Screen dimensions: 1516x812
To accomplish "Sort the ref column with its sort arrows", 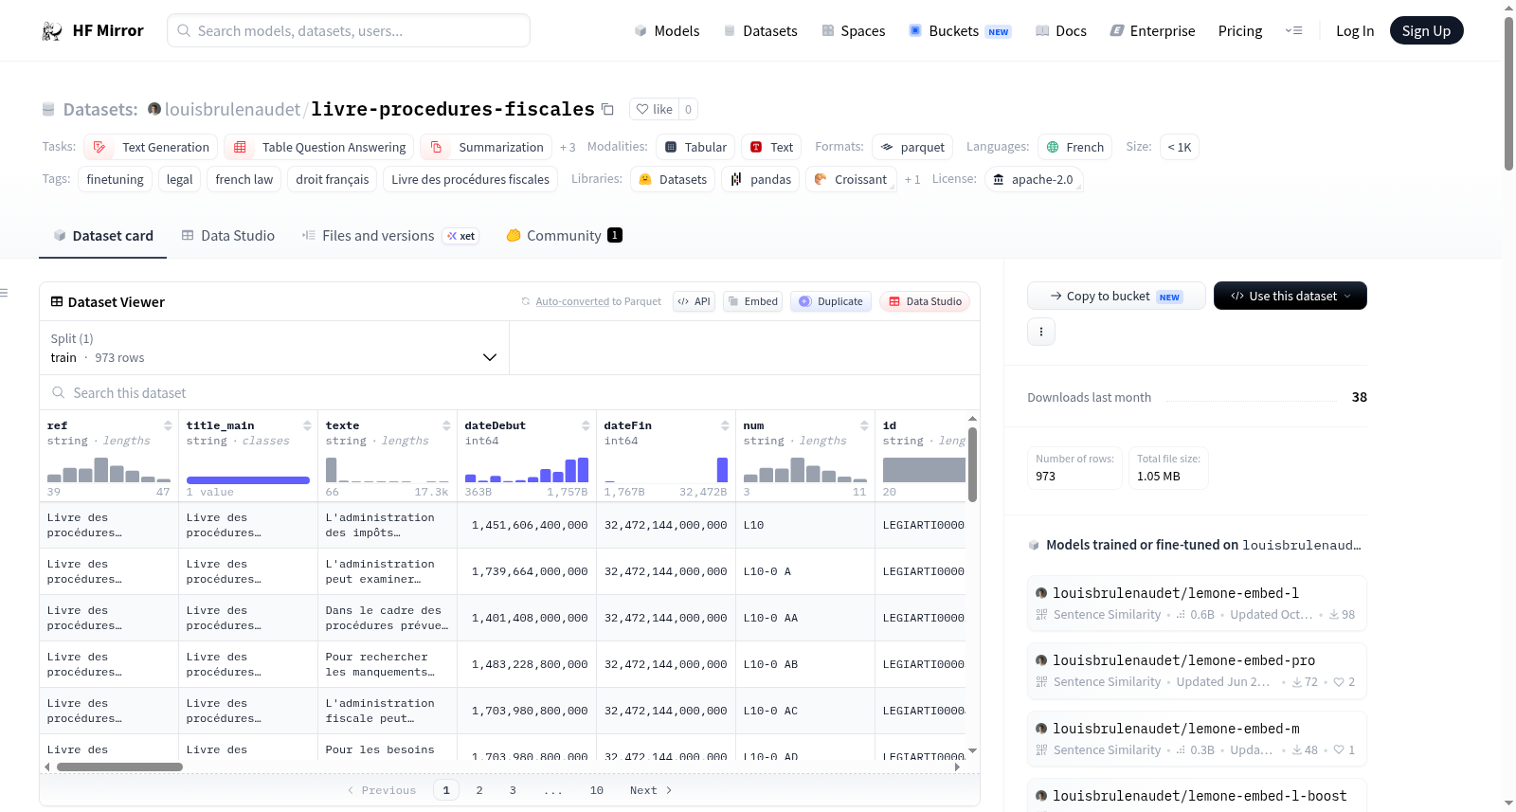I will [168, 425].
